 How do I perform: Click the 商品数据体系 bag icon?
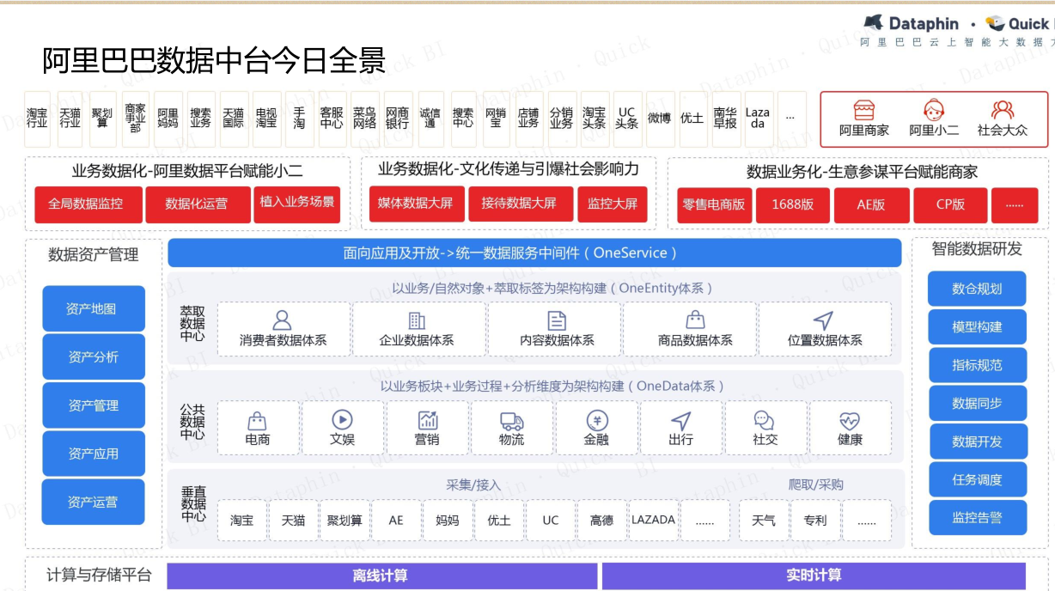click(x=695, y=320)
